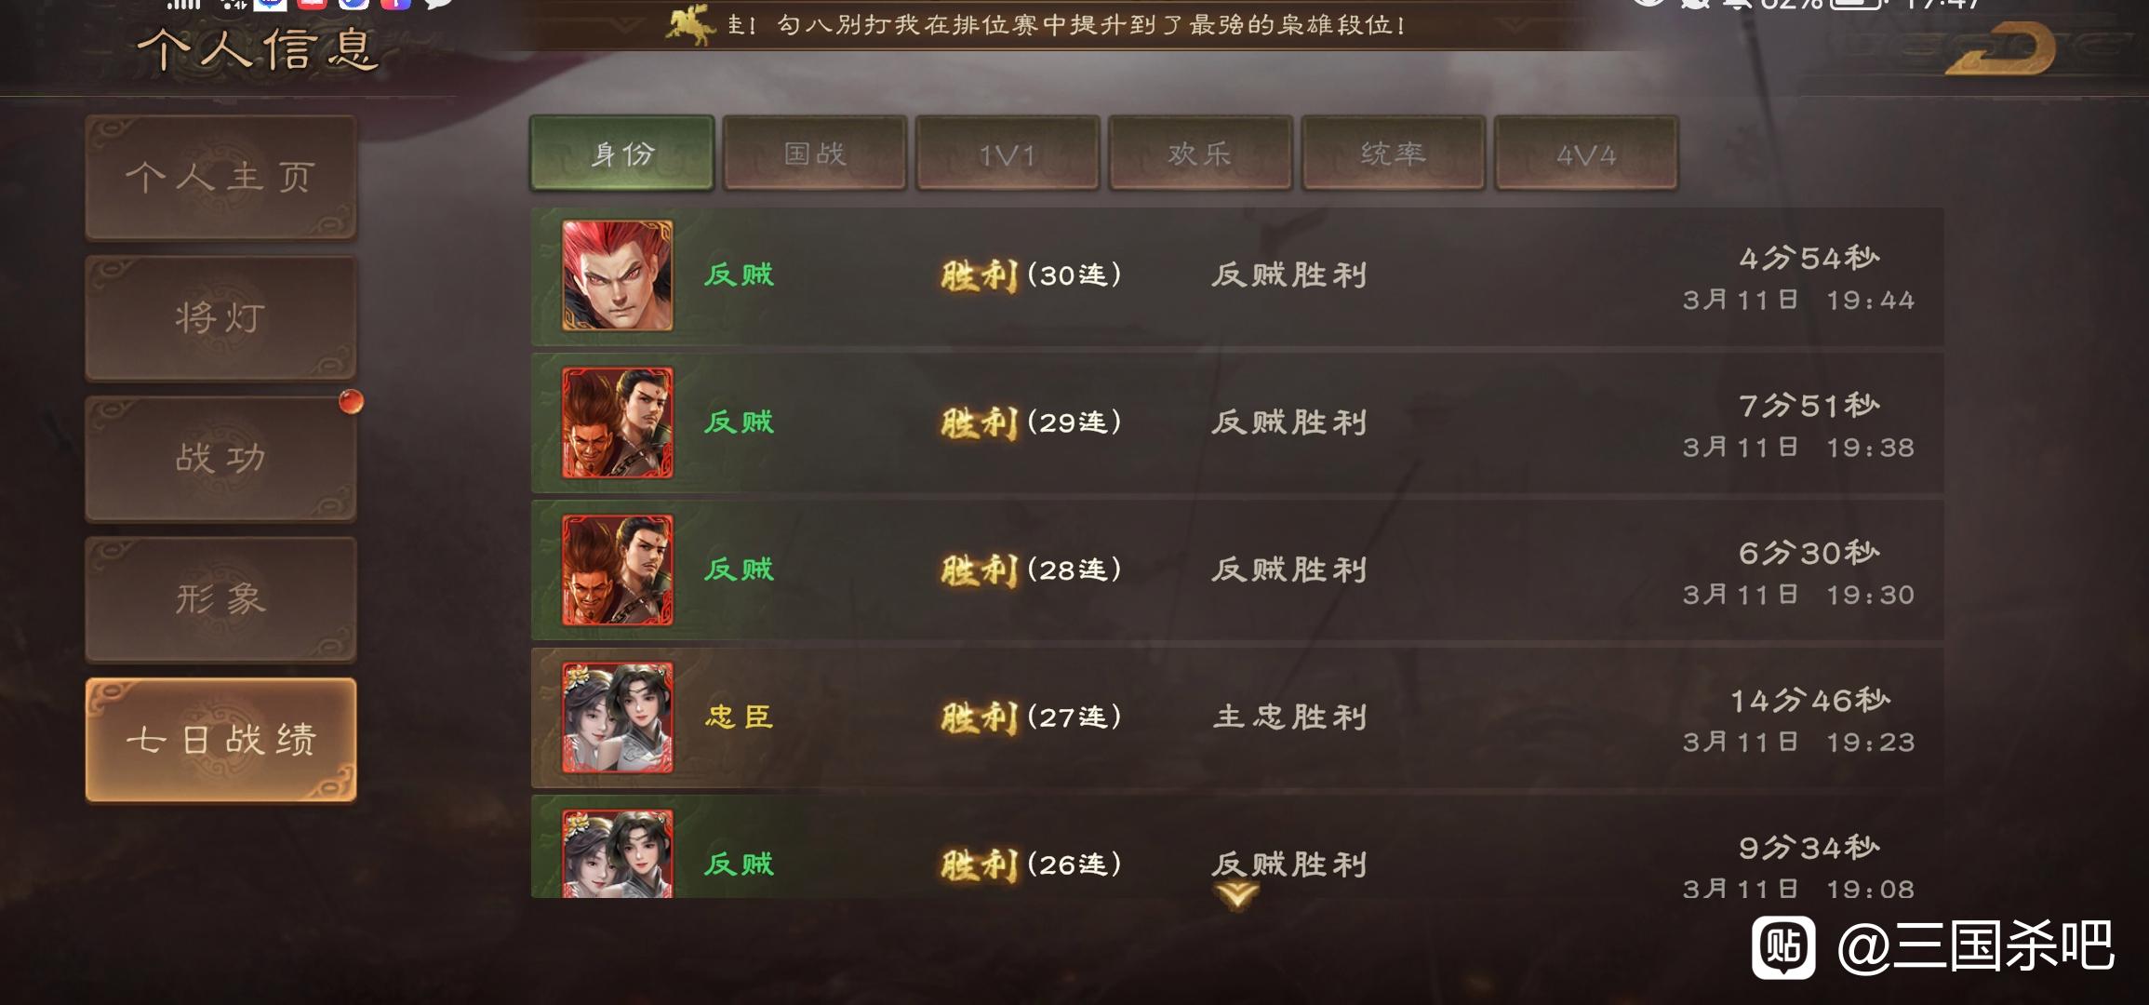Go to the 将灯 section
This screenshot has width=2149, height=1005.
coord(221,318)
